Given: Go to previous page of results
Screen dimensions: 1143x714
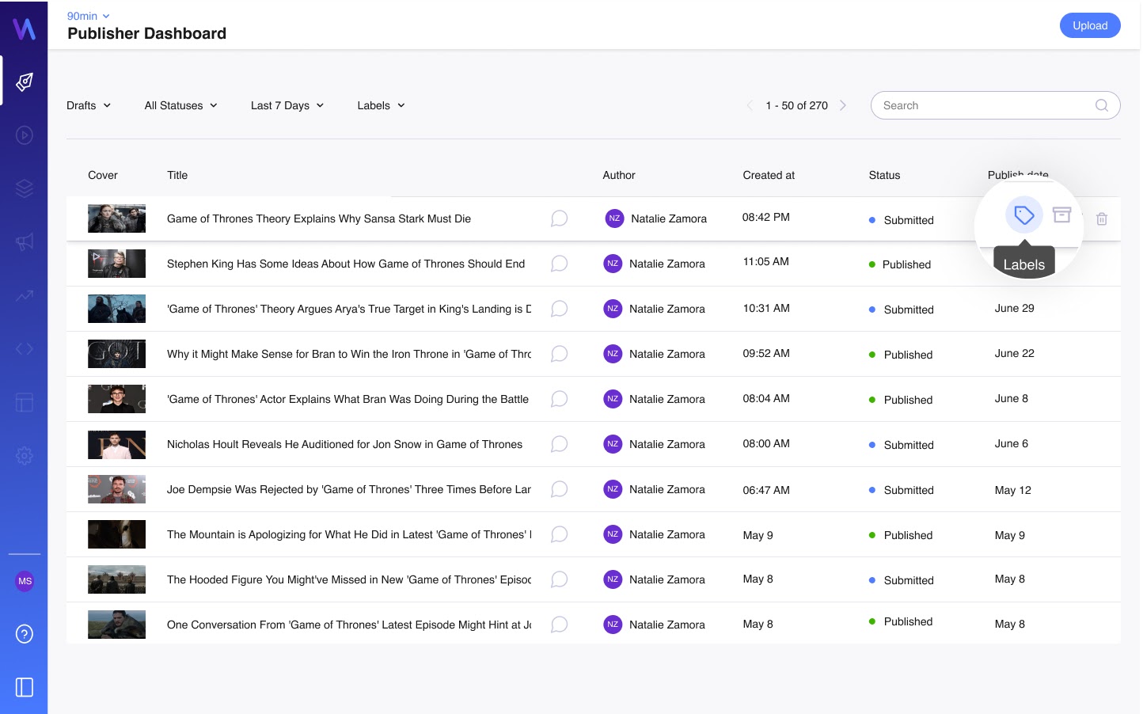Looking at the screenshot, I should 750,105.
